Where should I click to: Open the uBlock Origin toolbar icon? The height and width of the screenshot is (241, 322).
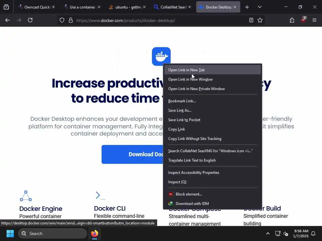(x=303, y=20)
